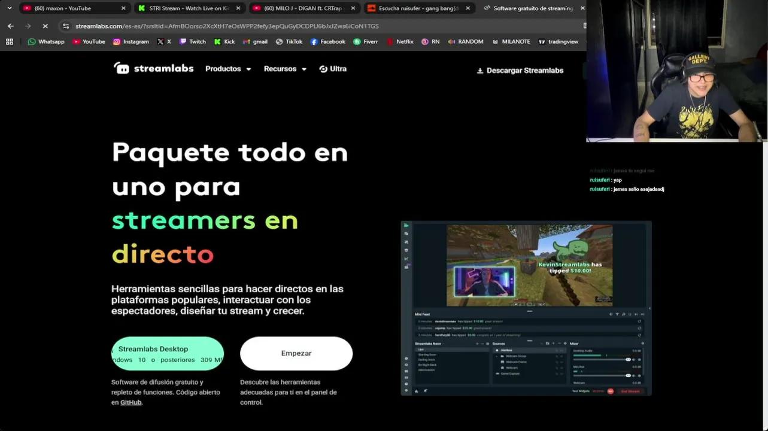This screenshot has width=768, height=431.
Task: Open the Netflix bookmark
Action: [400, 42]
